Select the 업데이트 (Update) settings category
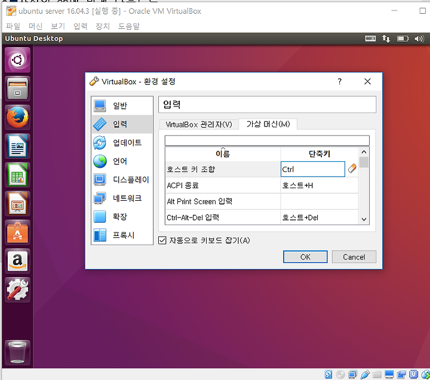 click(122, 143)
